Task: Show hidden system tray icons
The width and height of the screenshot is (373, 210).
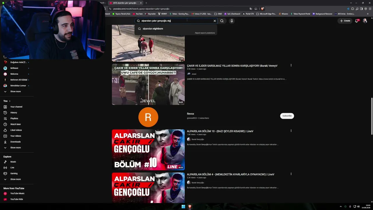Action: click(x=341, y=206)
